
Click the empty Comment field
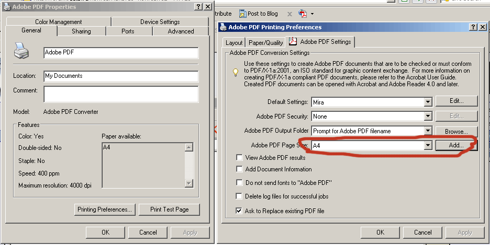pyautogui.click(x=121, y=94)
